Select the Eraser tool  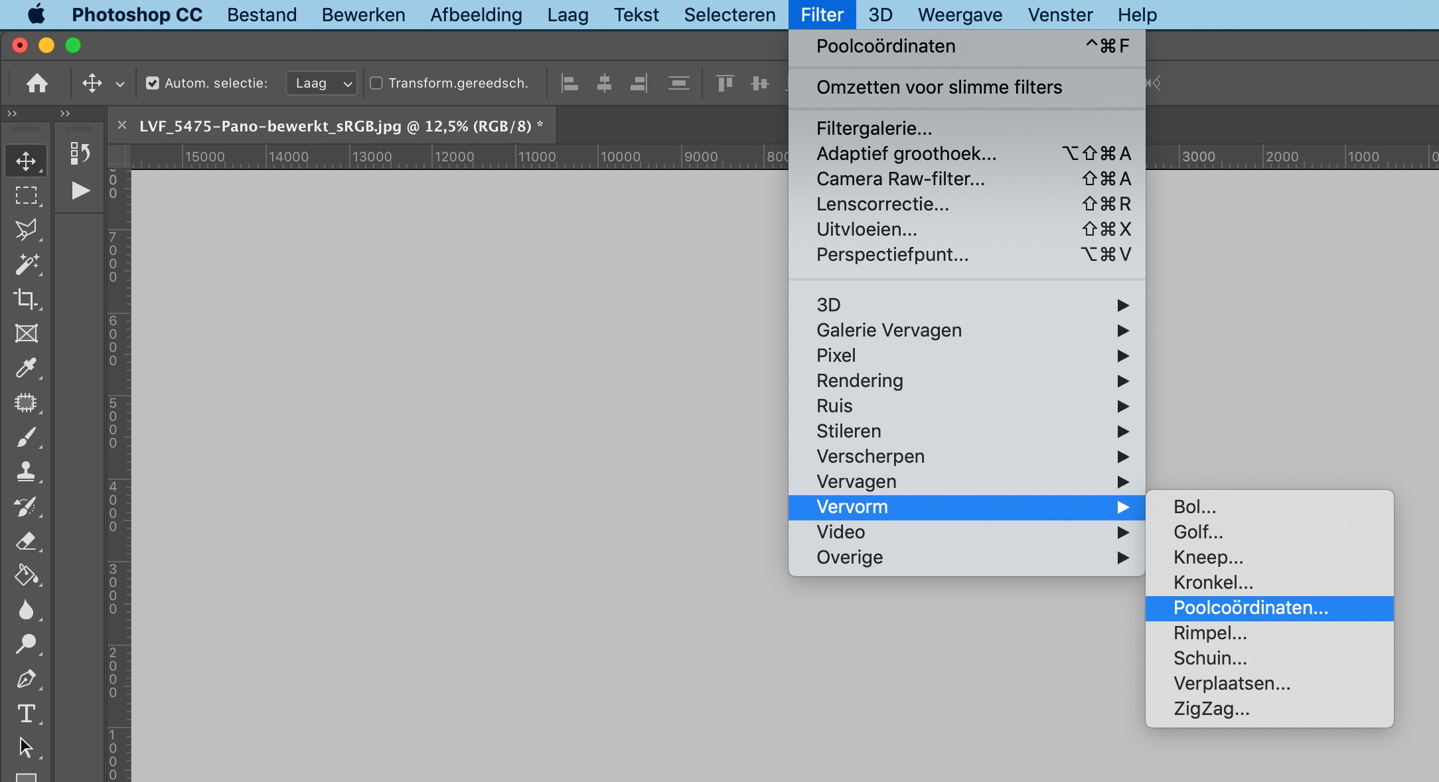(x=26, y=541)
